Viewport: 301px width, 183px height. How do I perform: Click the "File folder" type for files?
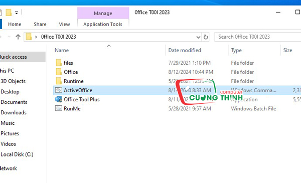pyautogui.click(x=242, y=63)
